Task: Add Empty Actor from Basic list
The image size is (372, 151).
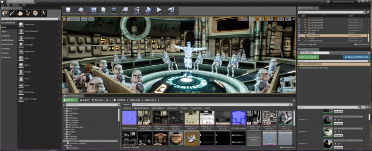Action: pyautogui.click(x=39, y=25)
